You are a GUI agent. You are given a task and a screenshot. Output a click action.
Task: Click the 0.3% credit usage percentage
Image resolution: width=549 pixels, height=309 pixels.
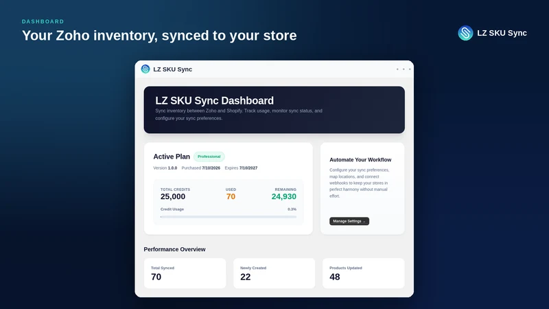coord(292,209)
